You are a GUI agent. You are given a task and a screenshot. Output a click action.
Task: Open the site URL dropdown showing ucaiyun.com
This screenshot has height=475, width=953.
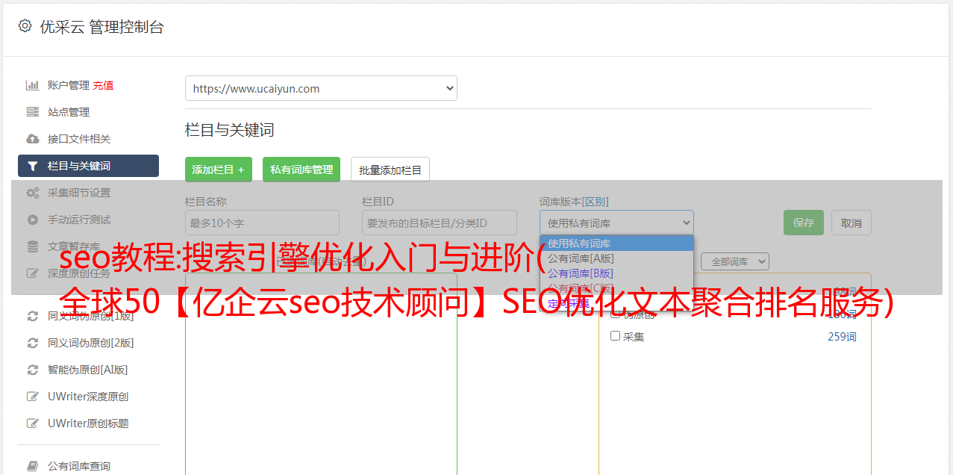tap(321, 88)
